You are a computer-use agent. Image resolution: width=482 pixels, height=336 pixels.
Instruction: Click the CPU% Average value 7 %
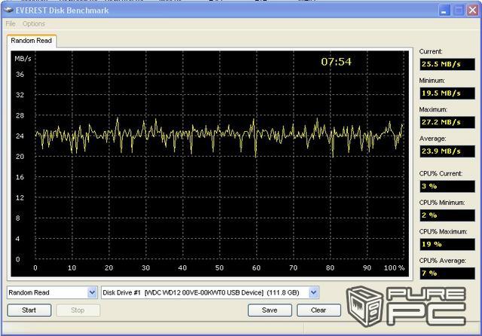[447, 273]
